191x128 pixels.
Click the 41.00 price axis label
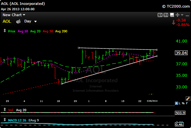(181, 41)
